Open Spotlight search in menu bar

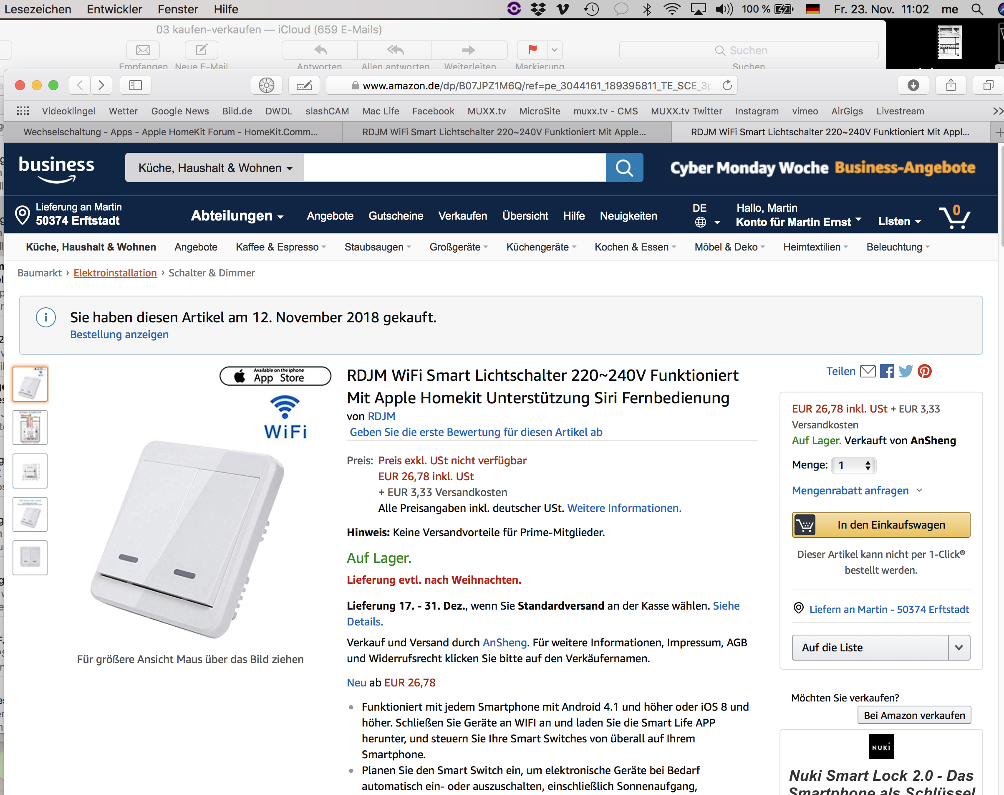click(977, 9)
